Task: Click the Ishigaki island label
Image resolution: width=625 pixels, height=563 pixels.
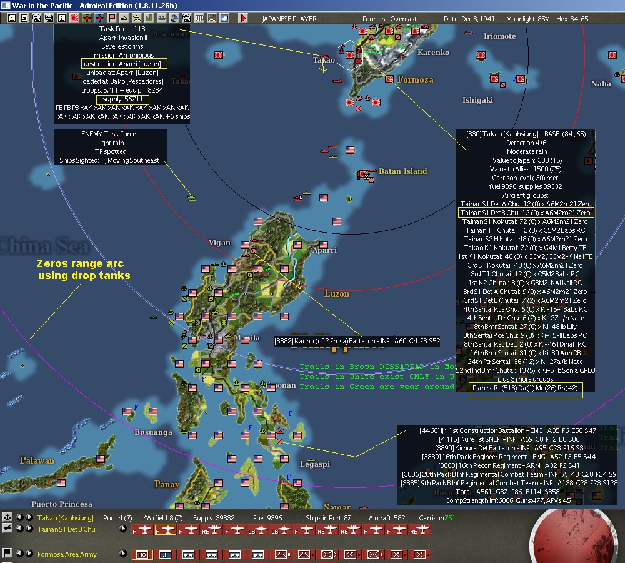Action: pyautogui.click(x=477, y=99)
